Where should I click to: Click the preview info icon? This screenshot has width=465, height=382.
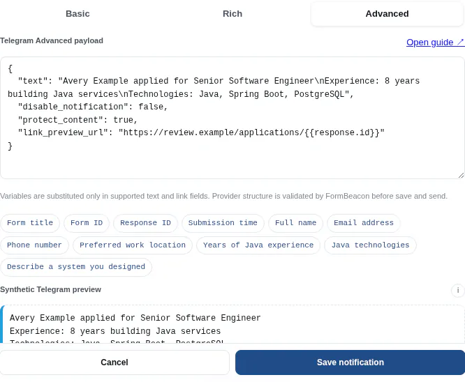pyautogui.click(x=457, y=290)
